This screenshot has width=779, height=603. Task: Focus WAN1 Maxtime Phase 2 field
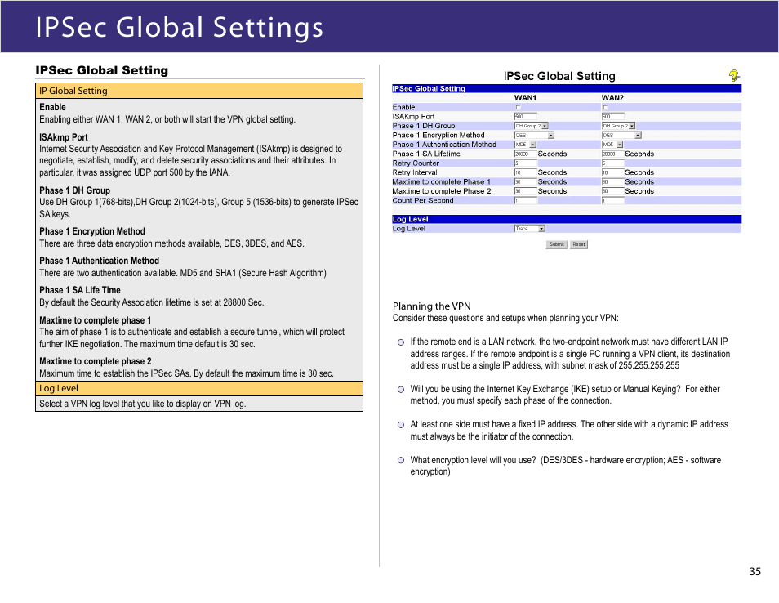(x=526, y=191)
